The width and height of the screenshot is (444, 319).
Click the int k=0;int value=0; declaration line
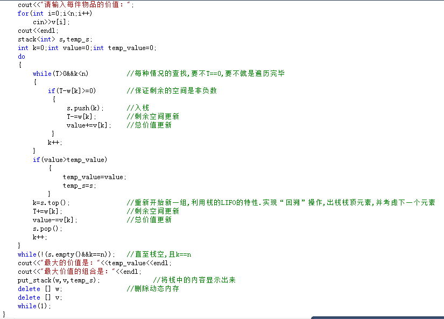point(87,48)
